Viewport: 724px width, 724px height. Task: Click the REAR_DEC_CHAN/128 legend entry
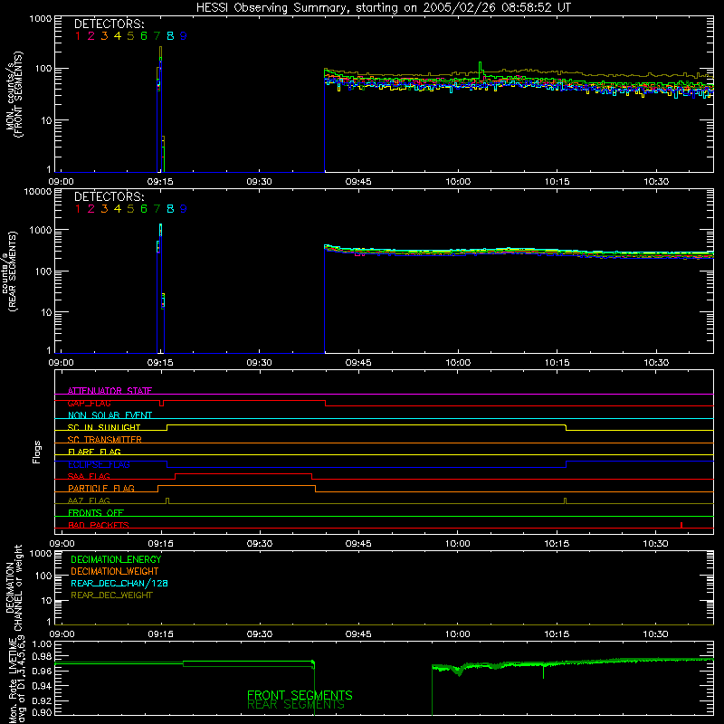tap(119, 583)
